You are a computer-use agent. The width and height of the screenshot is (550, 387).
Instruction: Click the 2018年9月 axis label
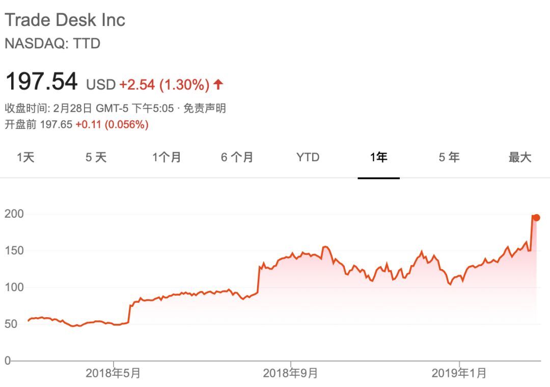[x=290, y=373]
